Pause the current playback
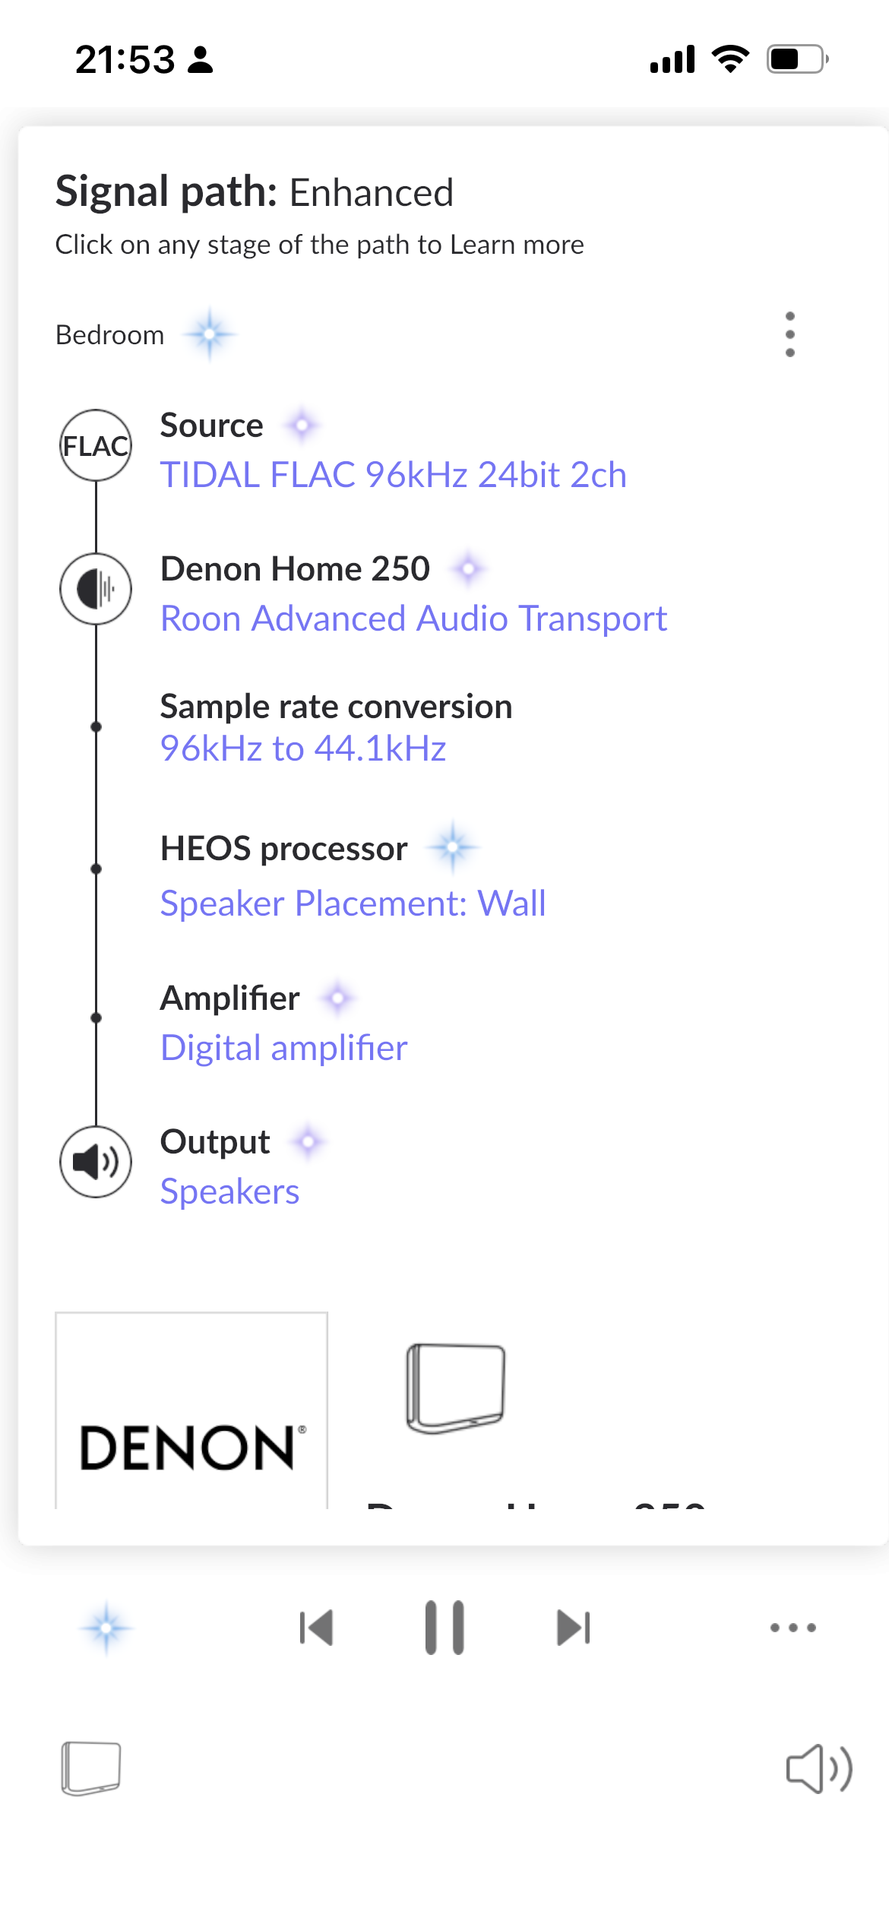 tap(444, 1628)
